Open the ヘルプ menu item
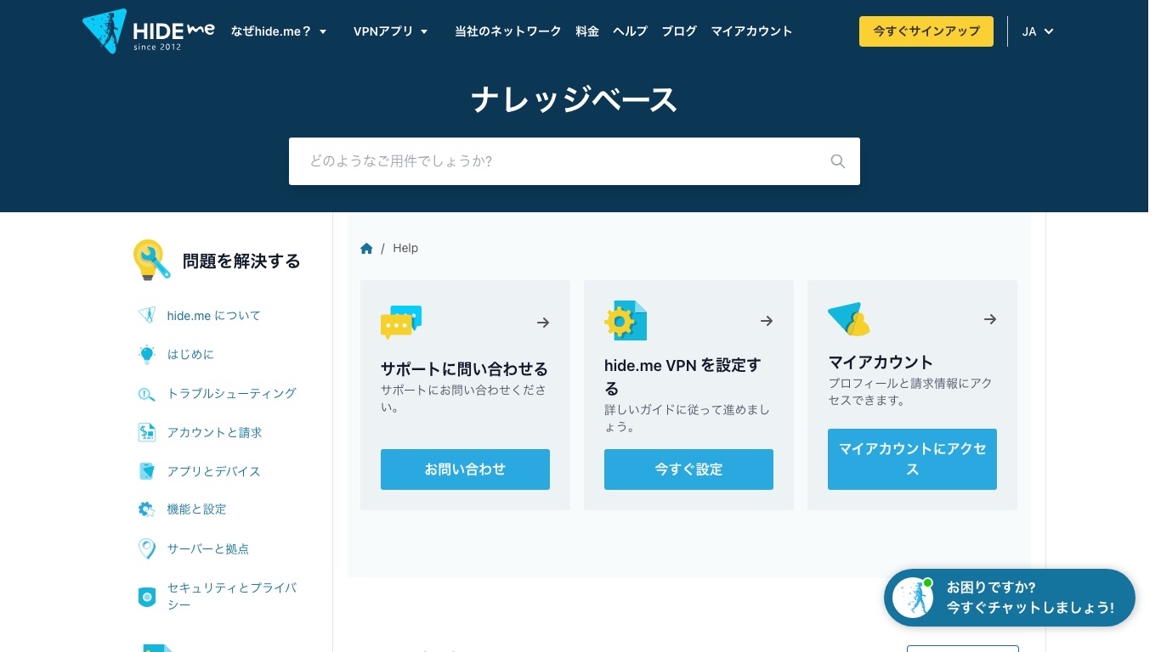Image resolution: width=1161 pixels, height=652 pixels. 631,31
